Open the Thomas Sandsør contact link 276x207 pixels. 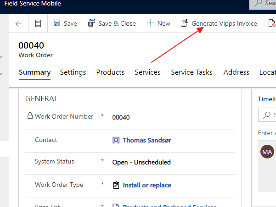coord(147,140)
